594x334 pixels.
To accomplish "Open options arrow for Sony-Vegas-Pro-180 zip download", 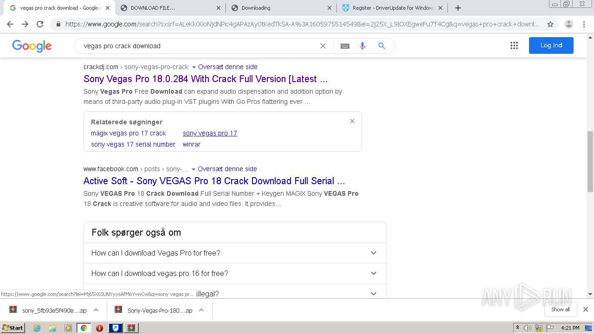I will (x=201, y=310).
